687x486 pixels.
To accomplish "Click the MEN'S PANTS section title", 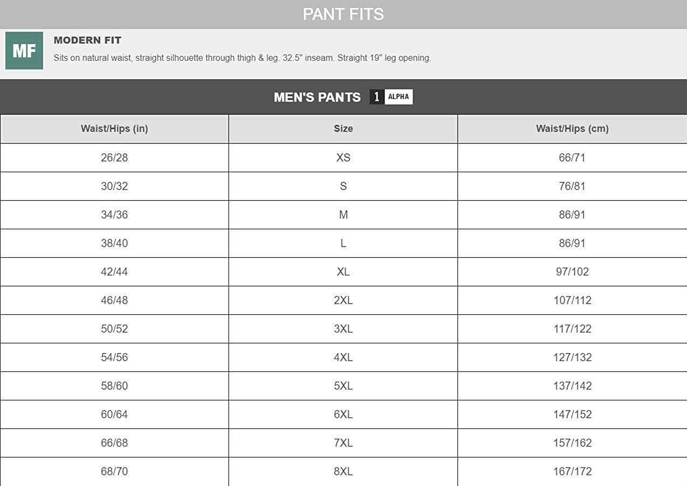I will [x=317, y=97].
